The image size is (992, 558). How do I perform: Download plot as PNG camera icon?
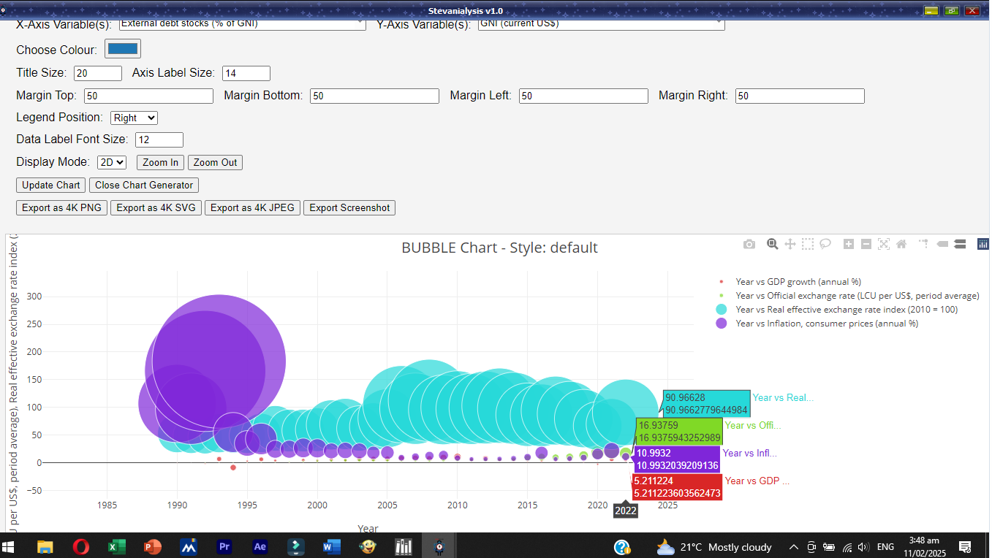pyautogui.click(x=749, y=244)
